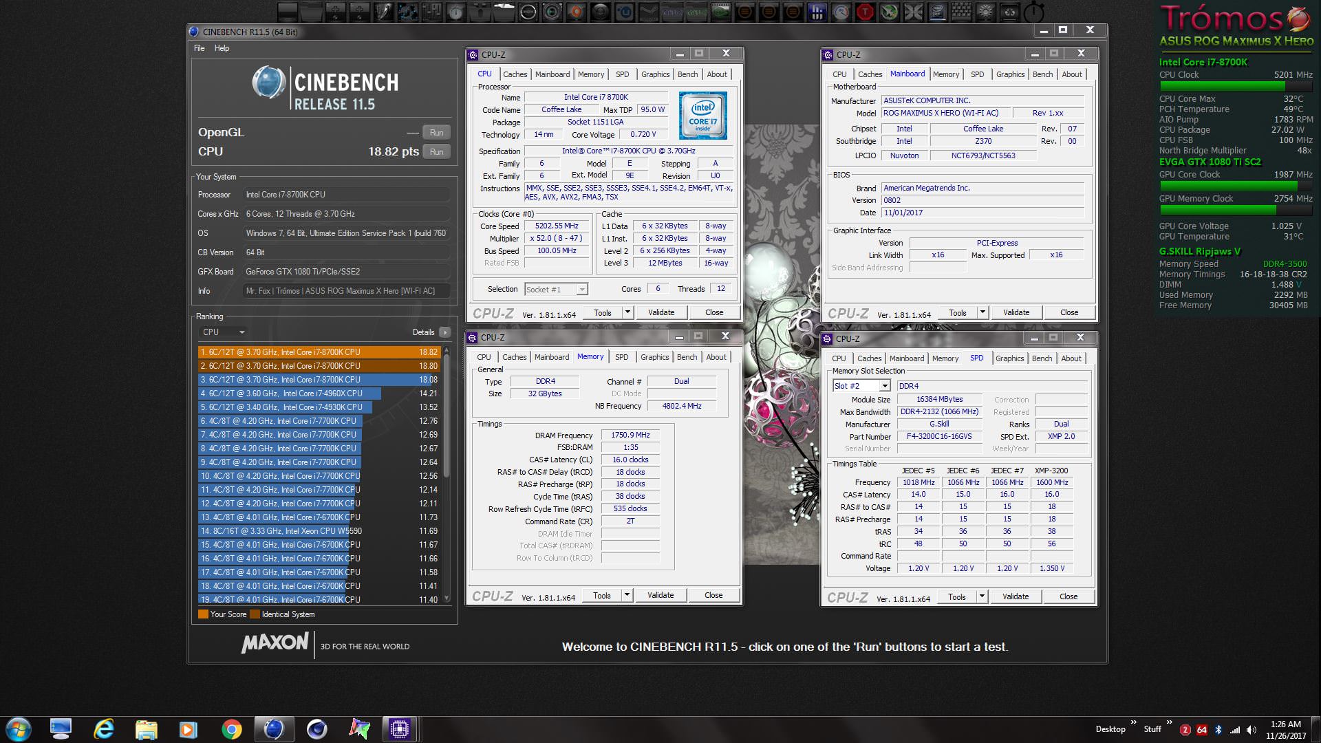1321x743 pixels.
Task: Click Validate in the SPD CPU-Z window
Action: coord(1016,596)
